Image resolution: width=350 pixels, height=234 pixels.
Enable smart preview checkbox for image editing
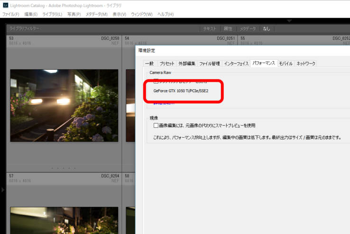pyautogui.click(x=157, y=126)
